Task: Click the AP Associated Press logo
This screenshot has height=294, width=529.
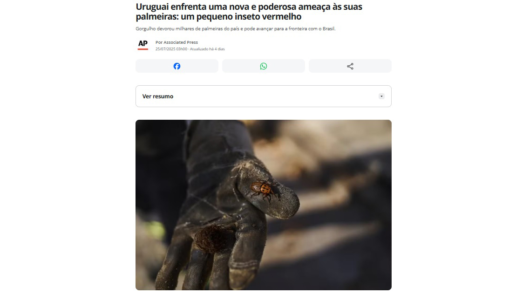Action: click(143, 45)
